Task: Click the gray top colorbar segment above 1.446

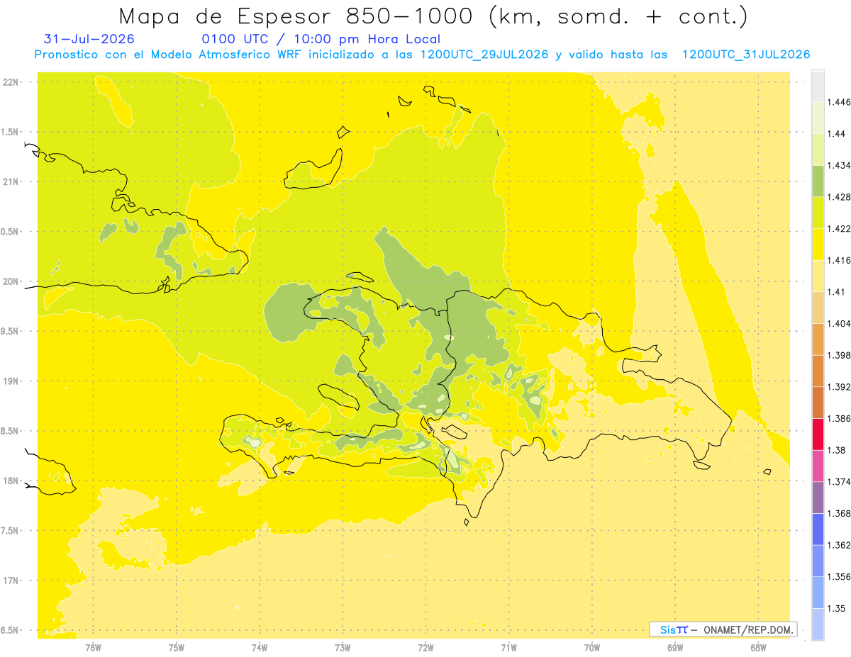Action: coord(818,86)
